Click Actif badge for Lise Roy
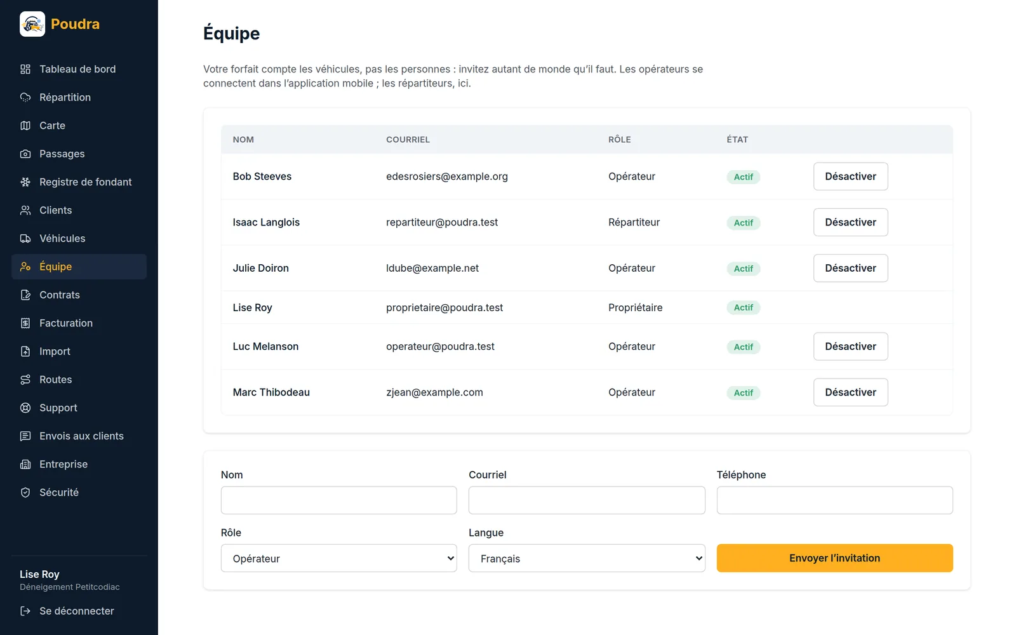 [x=744, y=307]
